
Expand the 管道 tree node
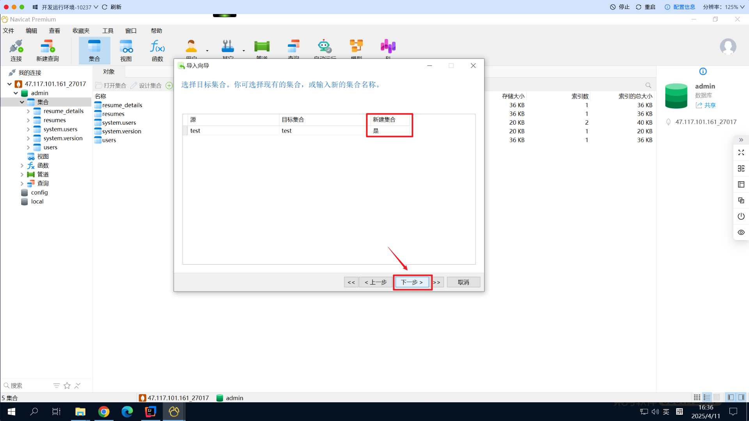point(22,175)
